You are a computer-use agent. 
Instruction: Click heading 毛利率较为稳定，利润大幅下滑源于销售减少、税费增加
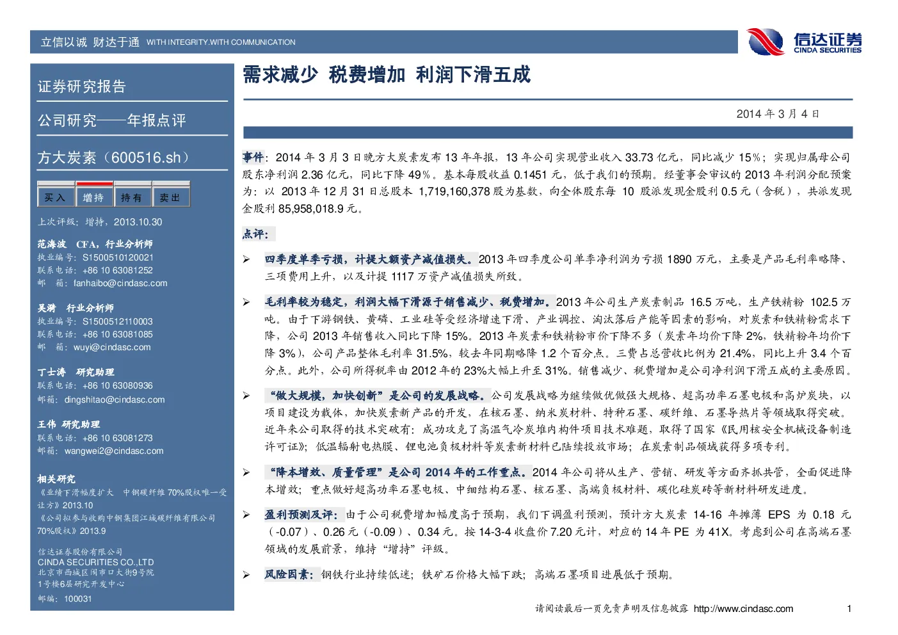[409, 301]
